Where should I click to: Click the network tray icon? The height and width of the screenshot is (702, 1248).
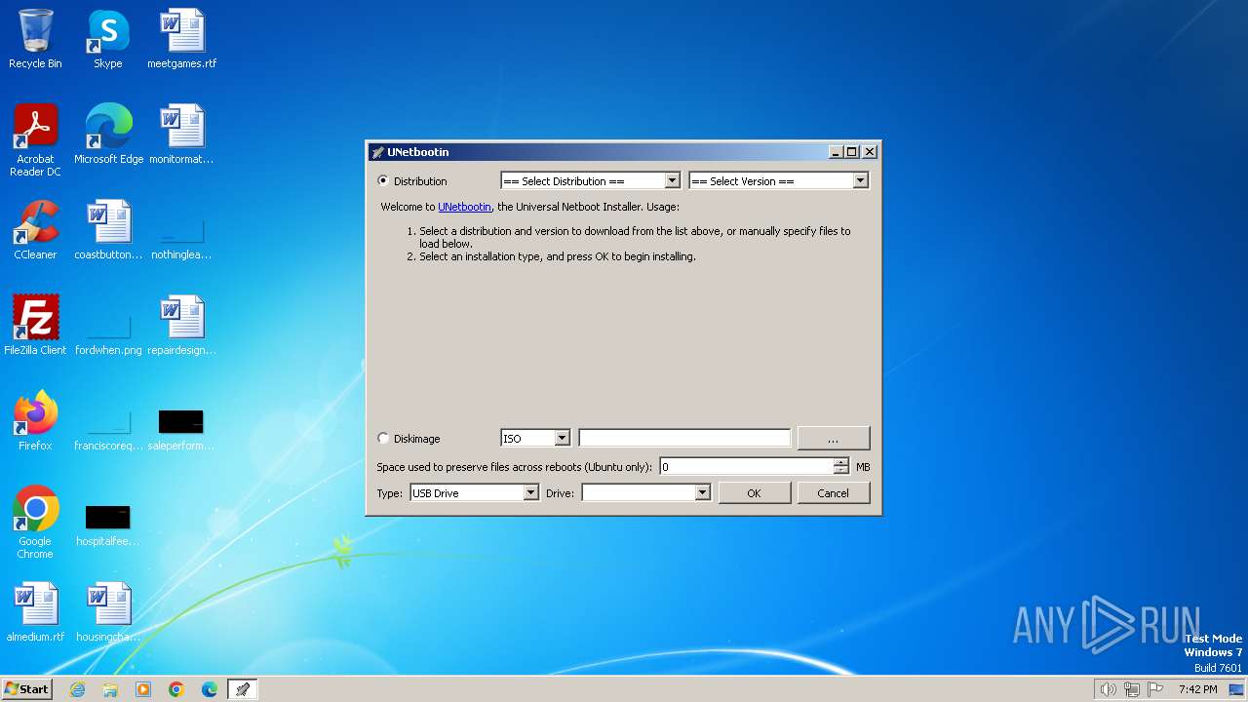[1132, 689]
